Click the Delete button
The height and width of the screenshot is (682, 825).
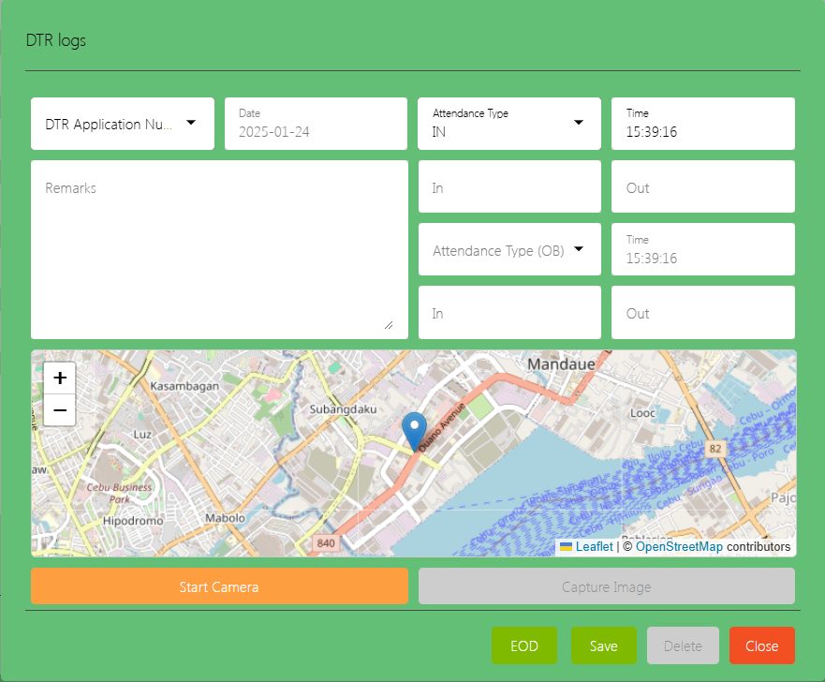[x=683, y=645]
